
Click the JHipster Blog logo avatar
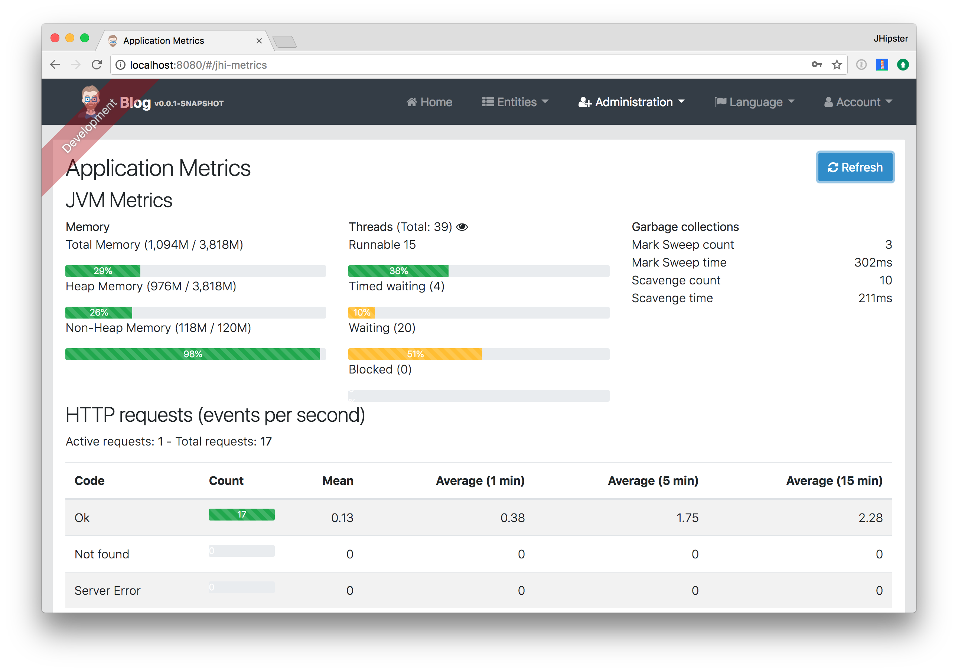click(90, 100)
